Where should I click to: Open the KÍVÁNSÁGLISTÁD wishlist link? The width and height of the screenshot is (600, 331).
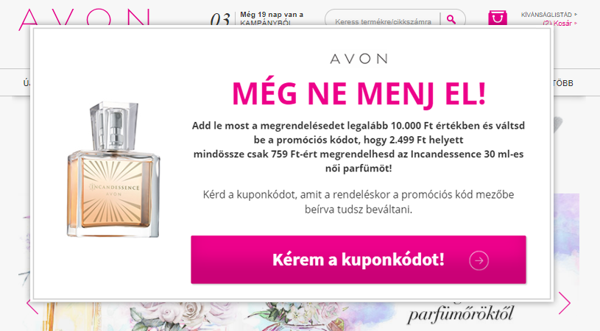click(x=546, y=15)
